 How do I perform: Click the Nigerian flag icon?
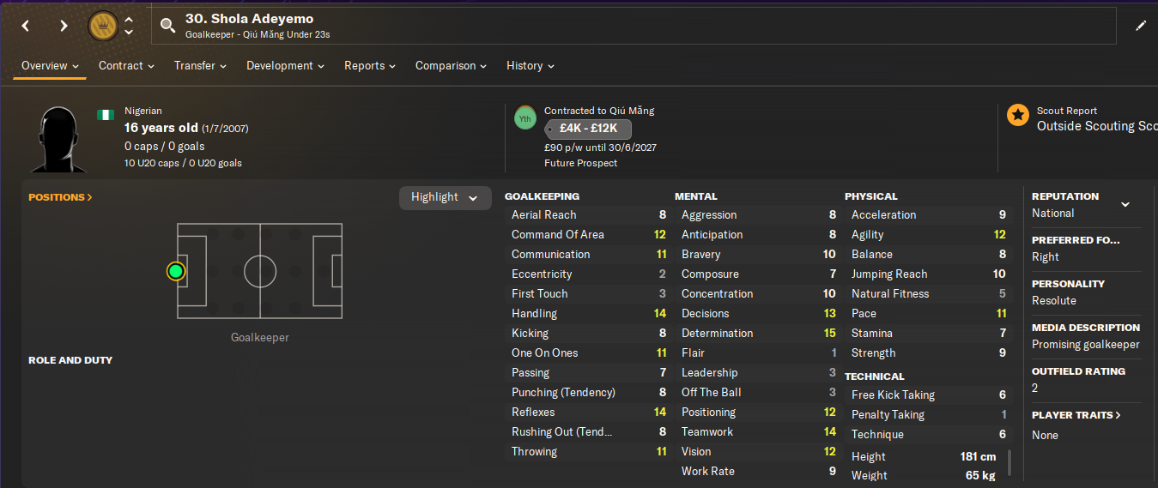click(106, 114)
